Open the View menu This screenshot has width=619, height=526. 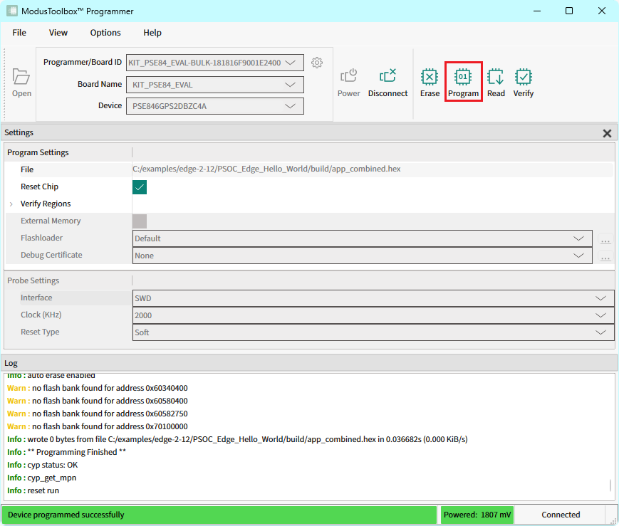pos(58,33)
